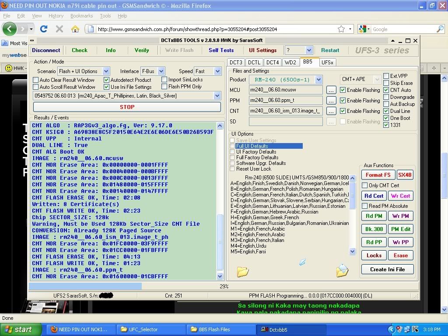The image size is (448, 336).
Task: Click the MCU file name field
Action: (286, 90)
